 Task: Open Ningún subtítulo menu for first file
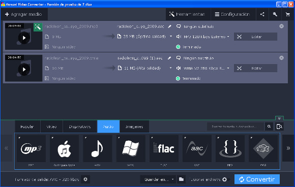[195, 26]
